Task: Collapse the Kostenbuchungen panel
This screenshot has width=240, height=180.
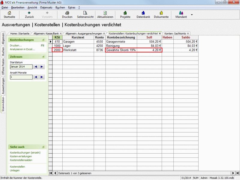Action: pyautogui.click(x=43, y=40)
